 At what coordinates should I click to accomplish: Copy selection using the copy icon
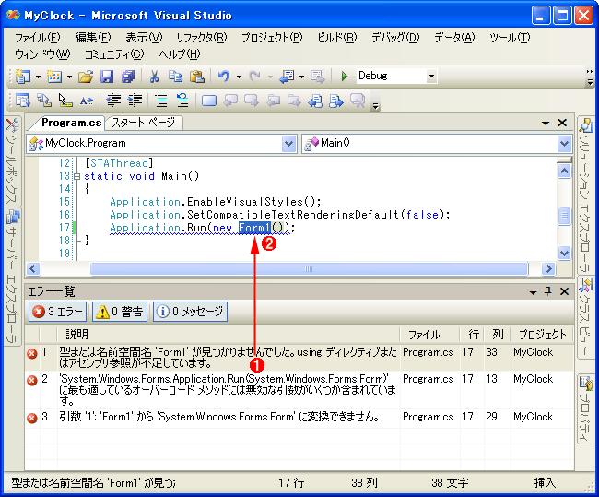coord(175,77)
